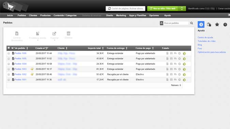The height and width of the screenshot is (129, 230).
Task: Click the Tutoriales de vídeo help link
Action: 206,41
